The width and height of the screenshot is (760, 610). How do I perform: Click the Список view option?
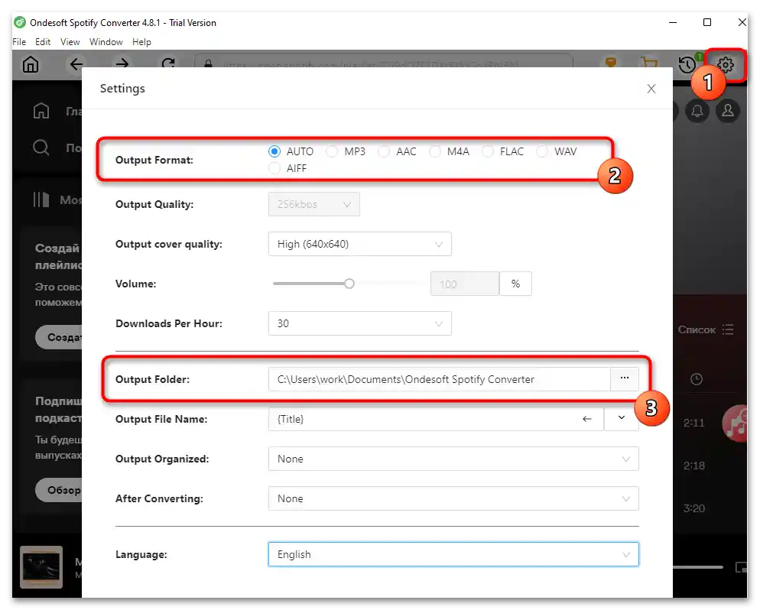(696, 330)
